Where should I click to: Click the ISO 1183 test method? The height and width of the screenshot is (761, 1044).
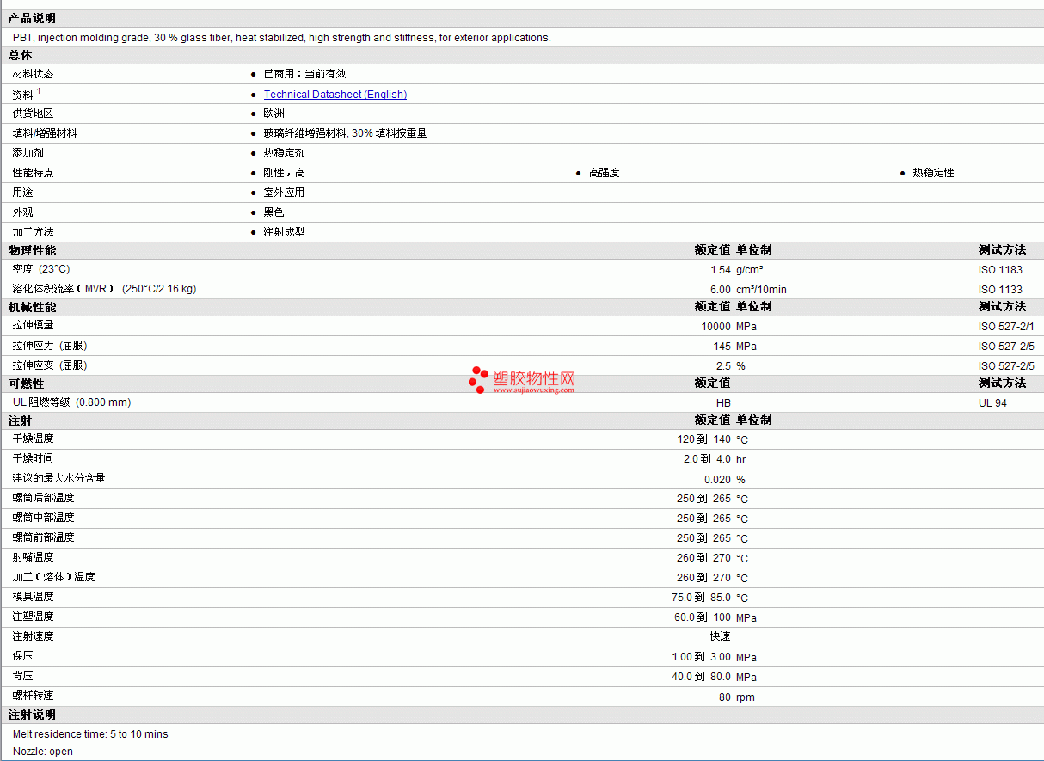[x=1000, y=270]
